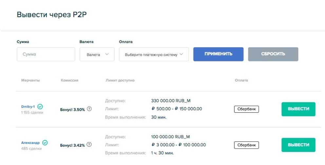Click the question-mark icon beside Бонус! 3.50%
325x165 pixels.
click(x=89, y=109)
